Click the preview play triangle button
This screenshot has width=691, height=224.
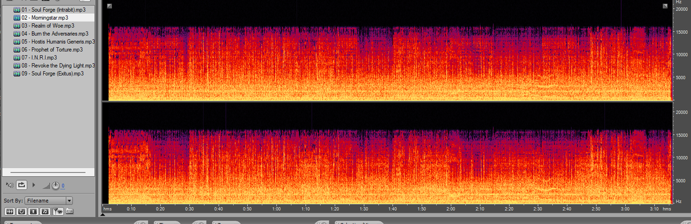[34, 185]
